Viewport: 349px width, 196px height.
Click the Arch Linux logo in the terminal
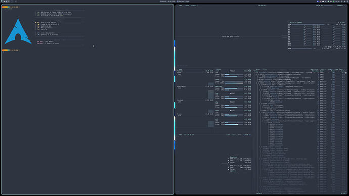click(18, 31)
